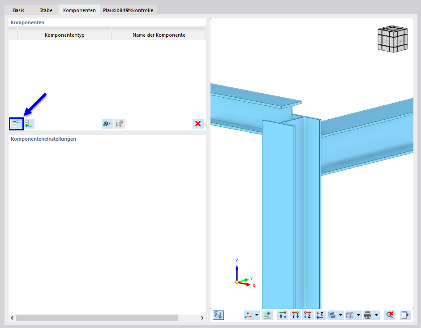Click the magnifier with red X icon
Image resolution: width=421 pixels, height=328 pixels.
coord(390,315)
